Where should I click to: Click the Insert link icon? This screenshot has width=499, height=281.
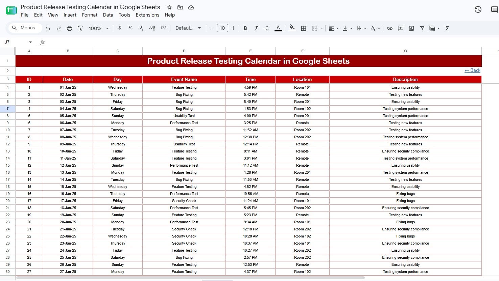(x=390, y=28)
